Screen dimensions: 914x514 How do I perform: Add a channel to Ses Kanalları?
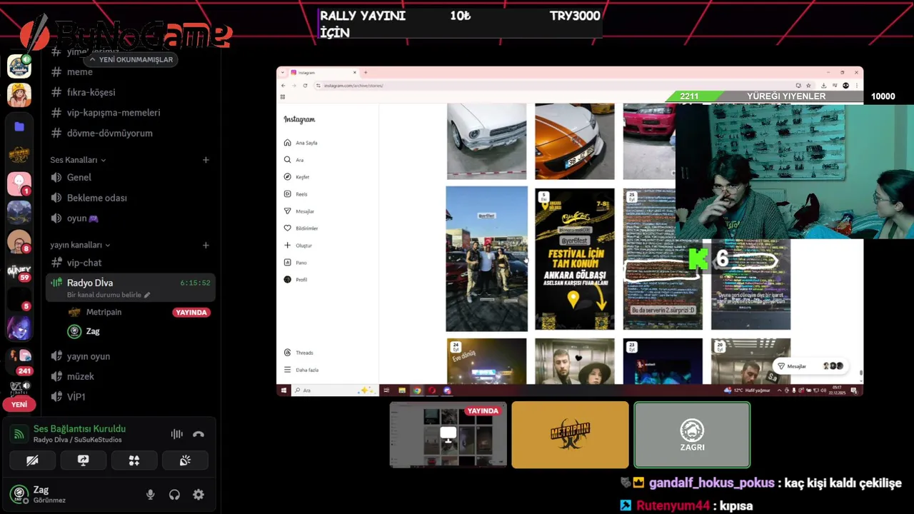tap(206, 160)
